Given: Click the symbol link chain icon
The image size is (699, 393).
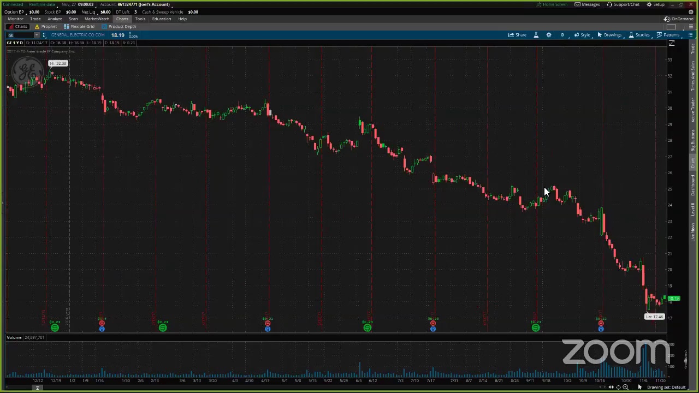Looking at the screenshot, I should pos(44,35).
